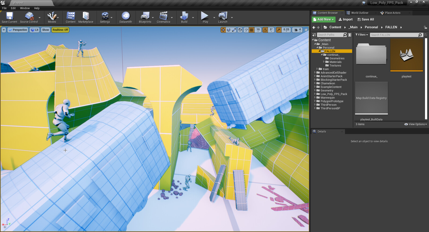This screenshot has width=429, height=232.
Task: Open the Help menu
Action: (x=37, y=8)
